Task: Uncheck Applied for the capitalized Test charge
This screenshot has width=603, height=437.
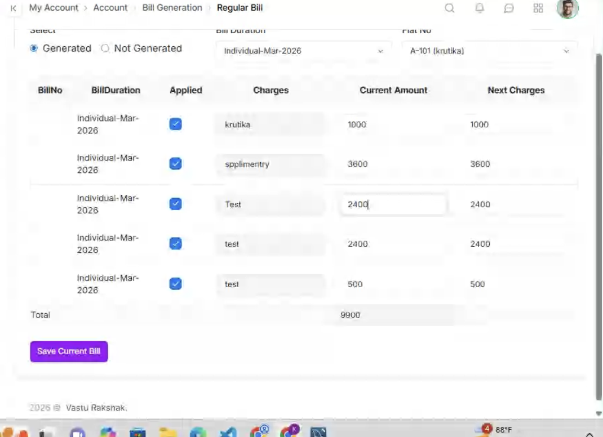Action: (175, 204)
